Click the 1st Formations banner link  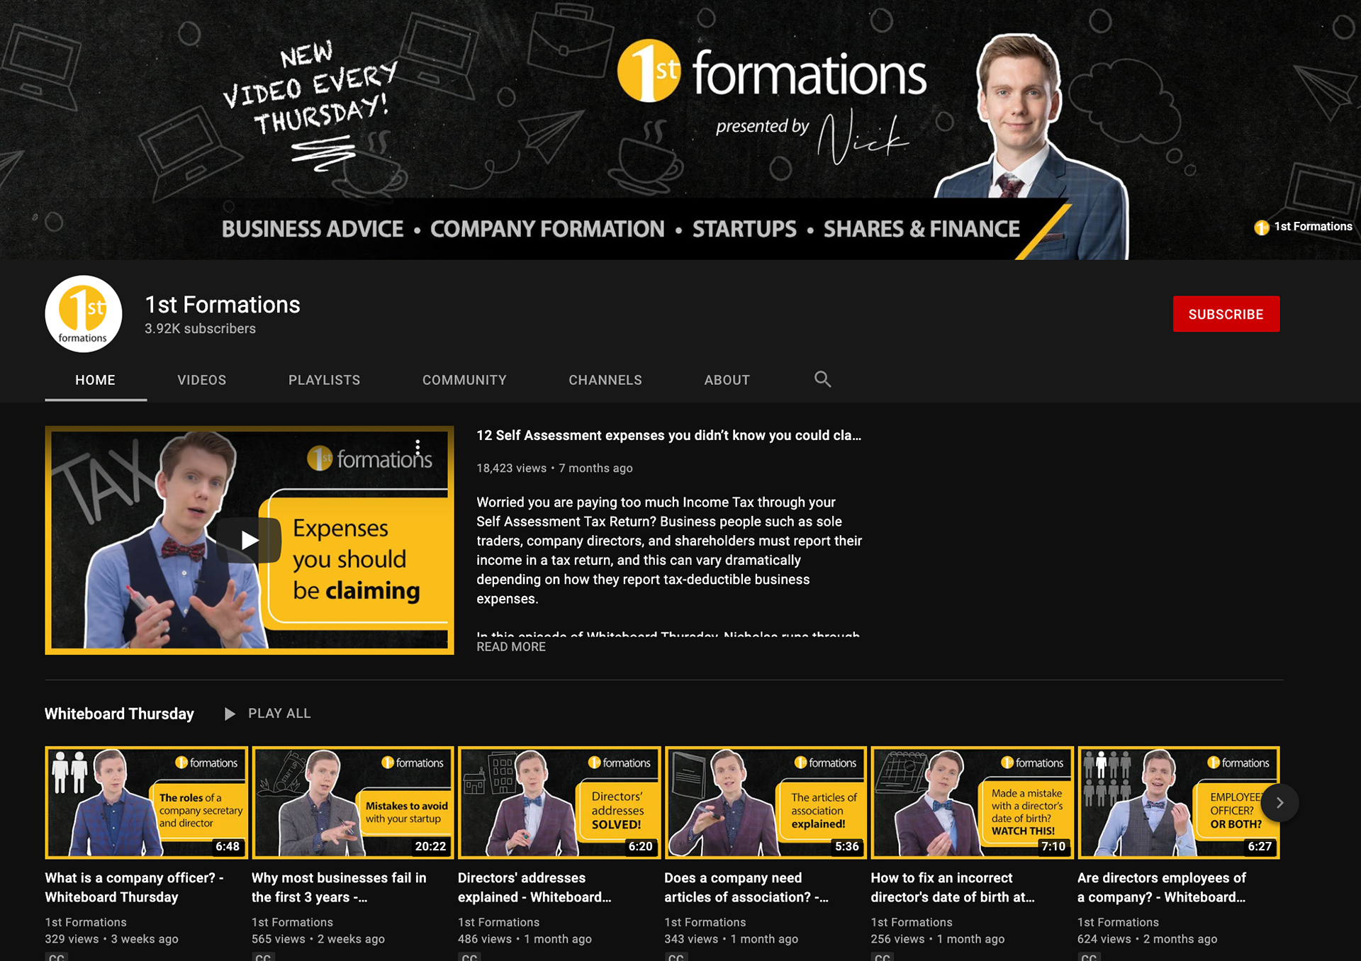(x=1304, y=227)
